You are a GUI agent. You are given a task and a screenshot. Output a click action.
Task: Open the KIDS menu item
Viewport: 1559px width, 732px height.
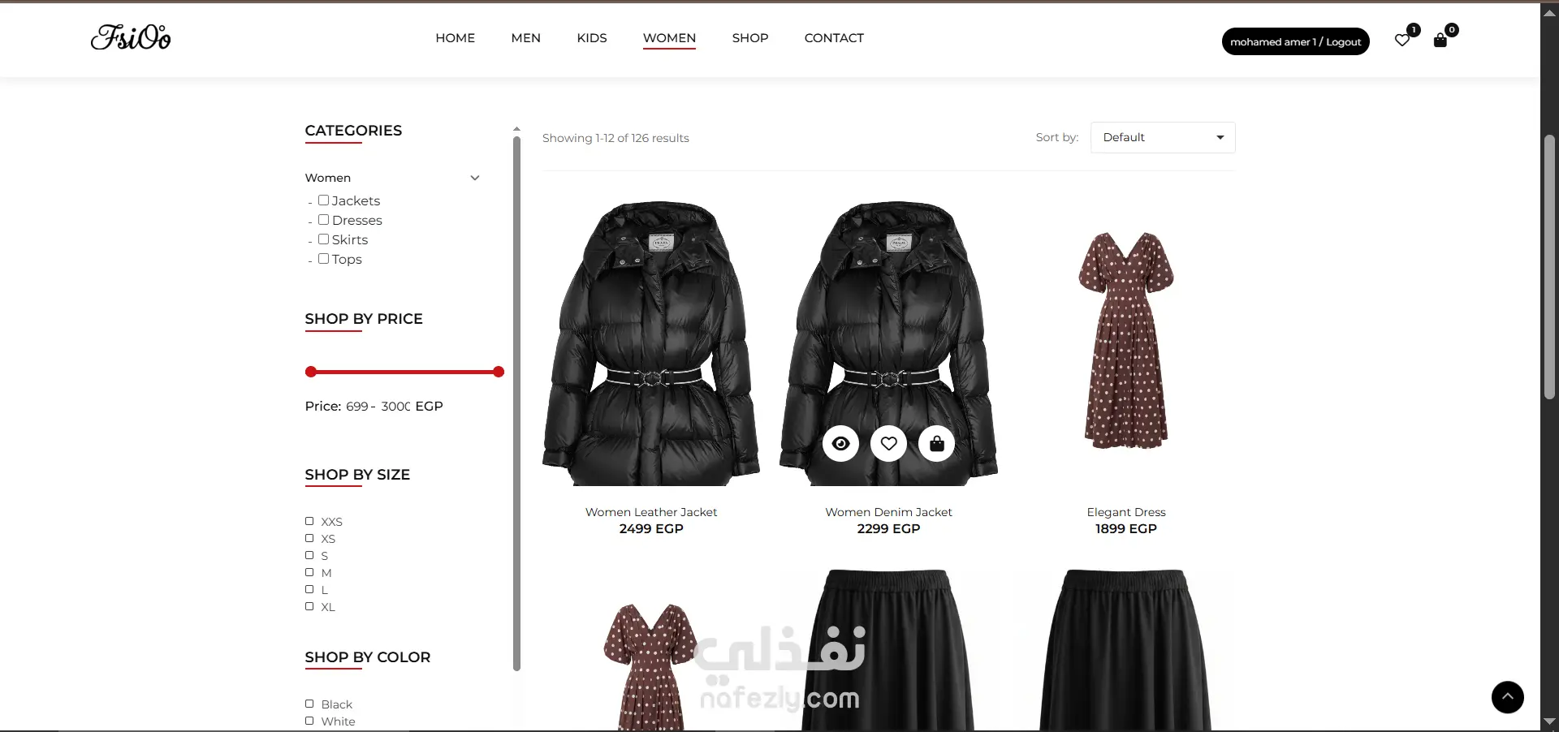click(x=592, y=38)
